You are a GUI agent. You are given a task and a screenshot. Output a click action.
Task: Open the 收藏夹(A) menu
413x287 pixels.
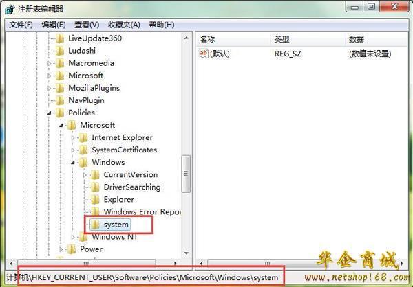click(x=124, y=25)
